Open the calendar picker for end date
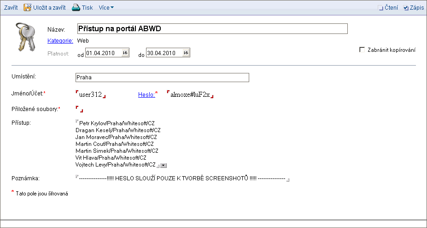427x228 pixels. click(185, 53)
